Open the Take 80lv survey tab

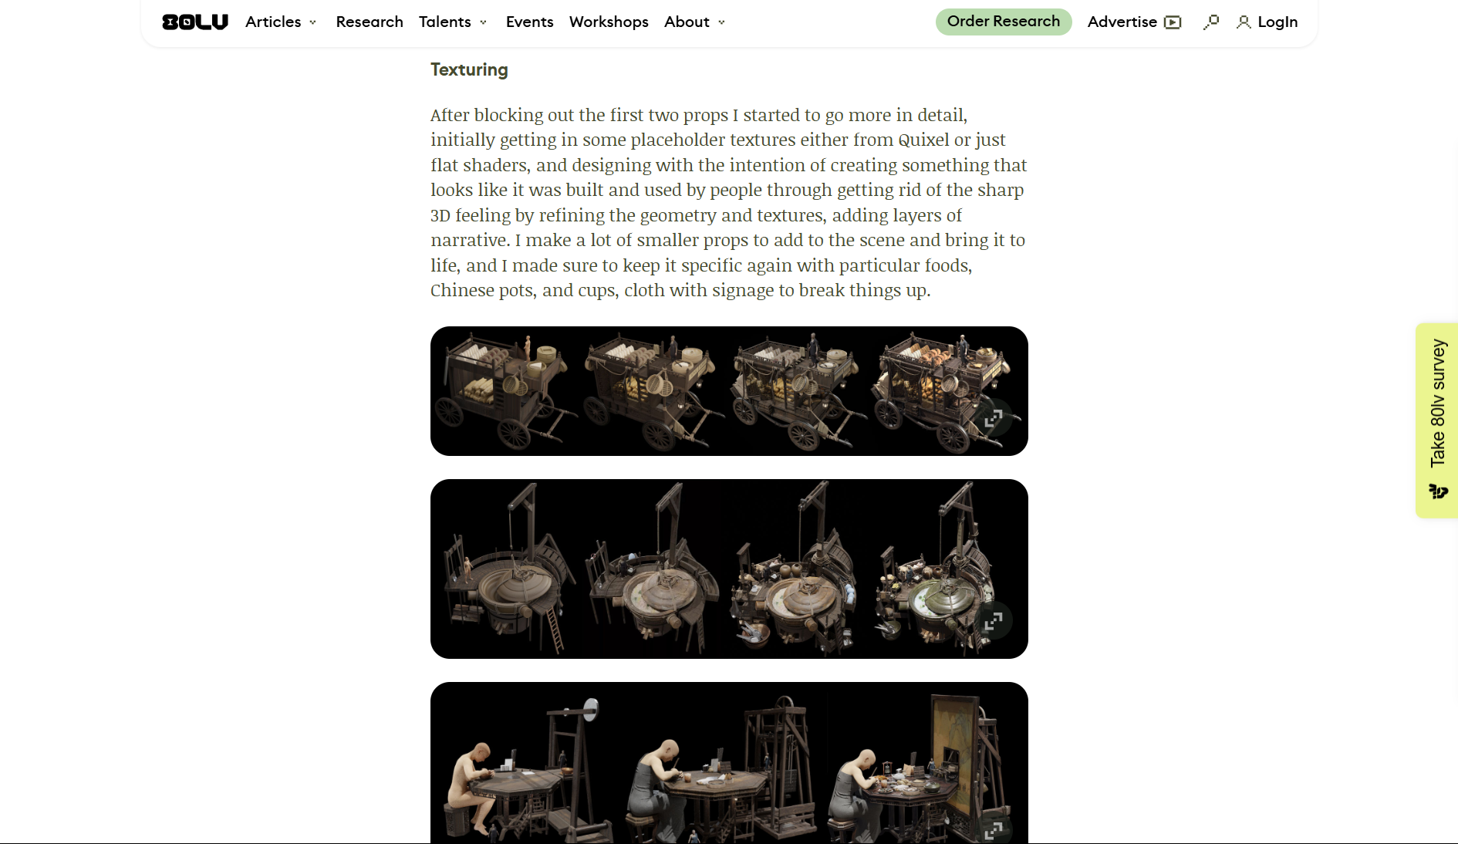tap(1437, 420)
